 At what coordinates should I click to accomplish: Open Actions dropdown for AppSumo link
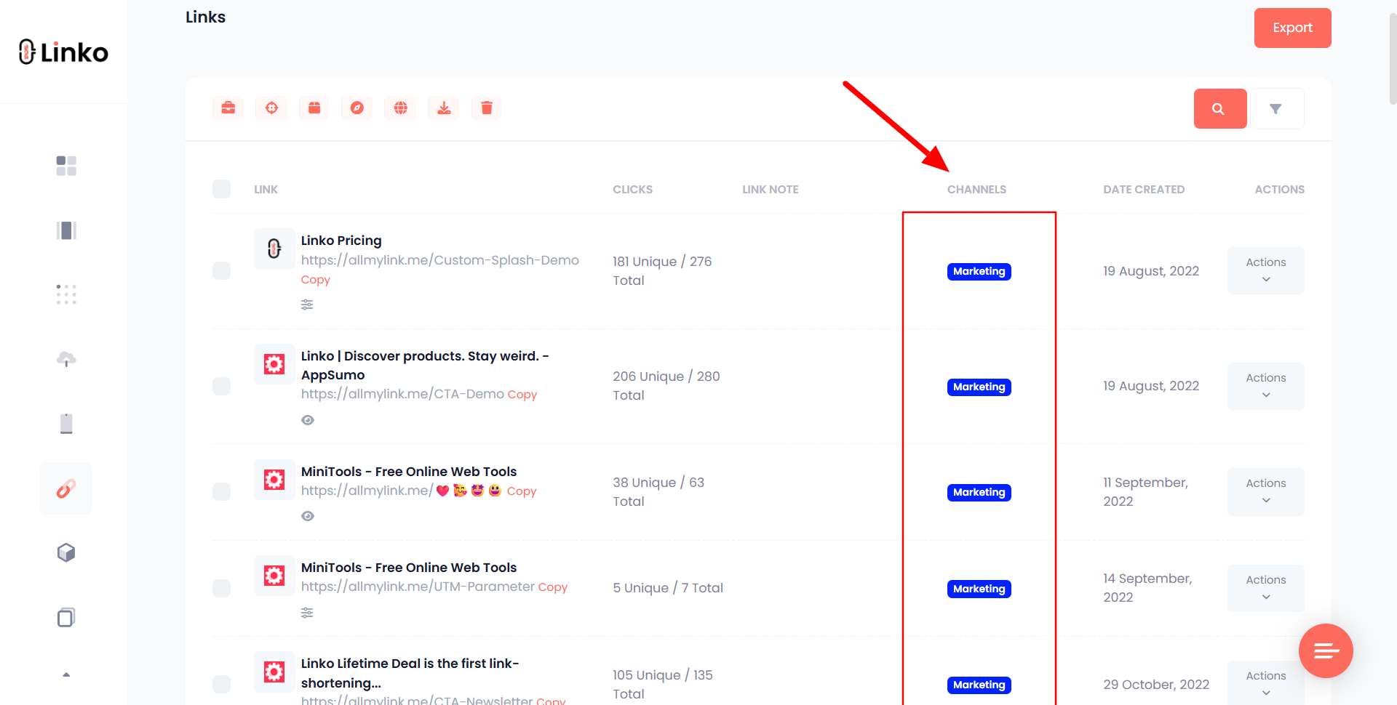click(1265, 386)
